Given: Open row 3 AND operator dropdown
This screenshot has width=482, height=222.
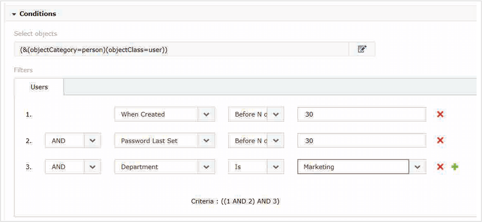Looking at the screenshot, I should tap(93, 167).
